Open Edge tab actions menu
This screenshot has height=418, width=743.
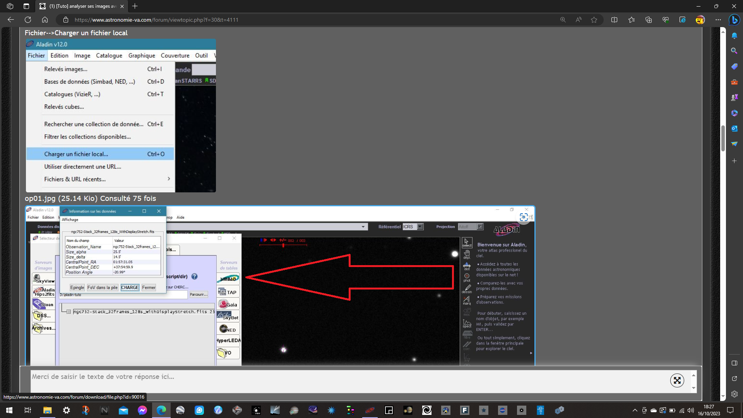(26, 6)
